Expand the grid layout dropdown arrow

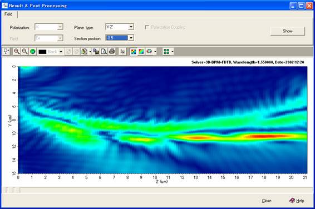coord(173,52)
